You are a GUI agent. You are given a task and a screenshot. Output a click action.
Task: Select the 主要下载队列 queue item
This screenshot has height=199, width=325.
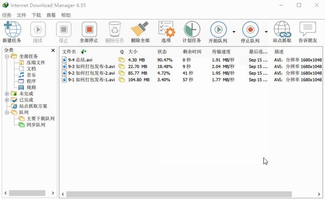(x=41, y=118)
